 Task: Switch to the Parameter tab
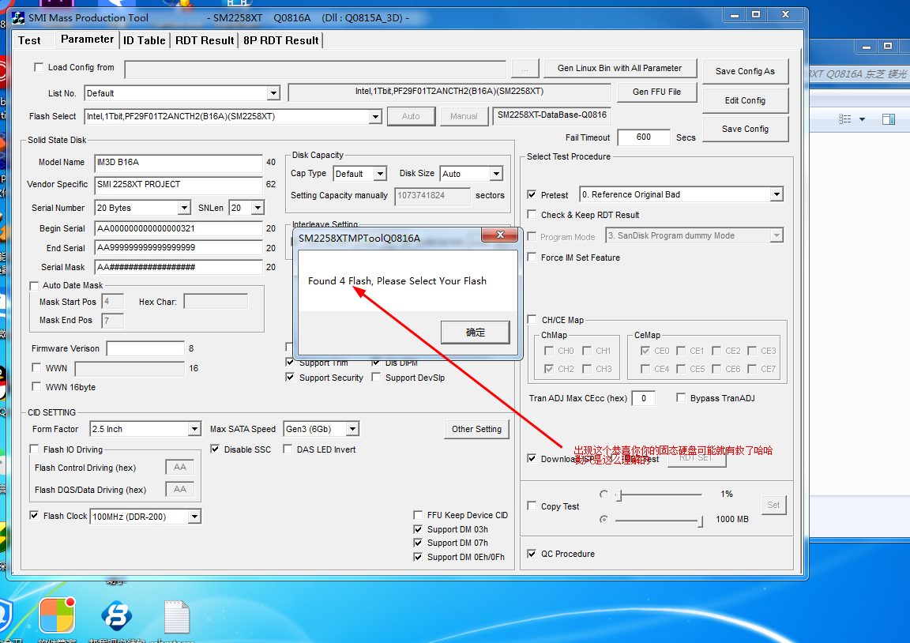point(87,39)
